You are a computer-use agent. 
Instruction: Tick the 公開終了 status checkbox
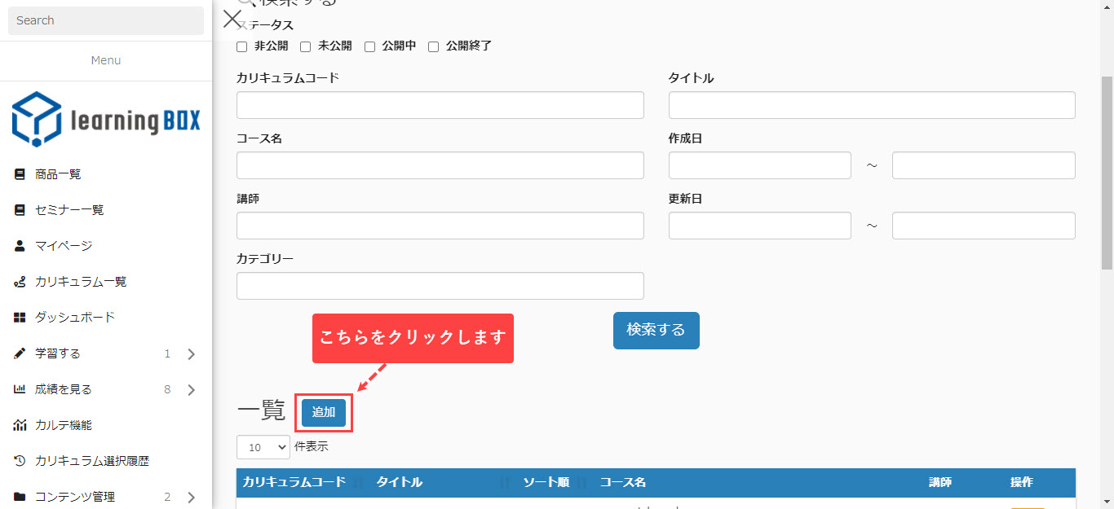coord(434,46)
